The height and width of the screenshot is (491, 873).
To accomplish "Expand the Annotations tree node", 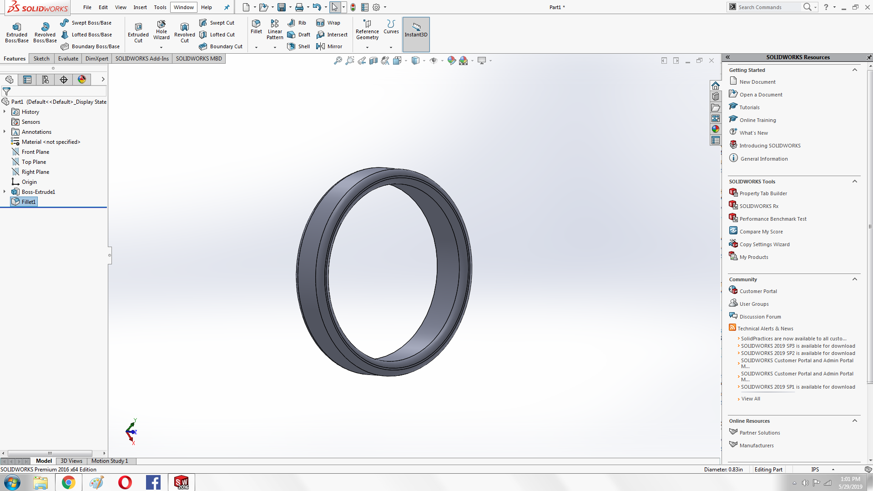I will pos(5,132).
